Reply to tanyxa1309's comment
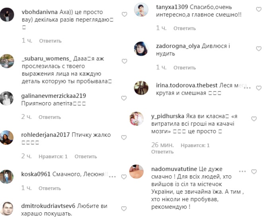The image size is (267, 223). (x=185, y=28)
